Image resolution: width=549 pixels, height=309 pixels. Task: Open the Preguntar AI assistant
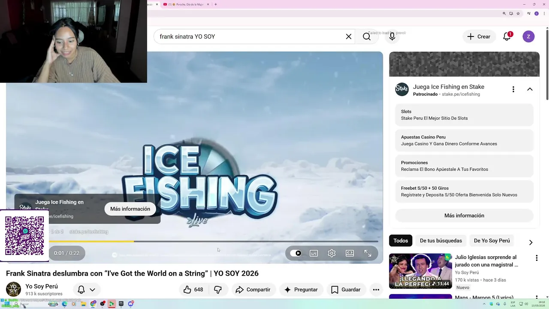tap(301, 290)
